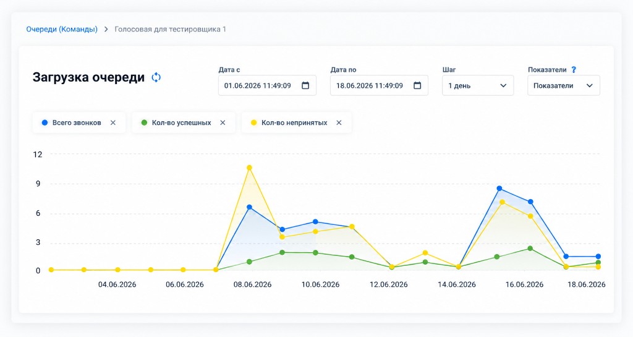Screen dimensions: 633x337
Task: Click the 14.06.2026 axis label
Action: pyautogui.click(x=457, y=284)
